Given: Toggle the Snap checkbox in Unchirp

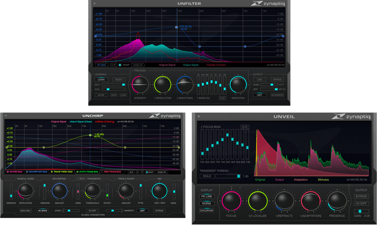Looking at the screenshot, I should pyautogui.click(x=147, y=172).
